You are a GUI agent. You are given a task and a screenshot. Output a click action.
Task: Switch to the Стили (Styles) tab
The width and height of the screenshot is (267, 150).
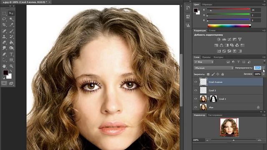tap(212, 30)
